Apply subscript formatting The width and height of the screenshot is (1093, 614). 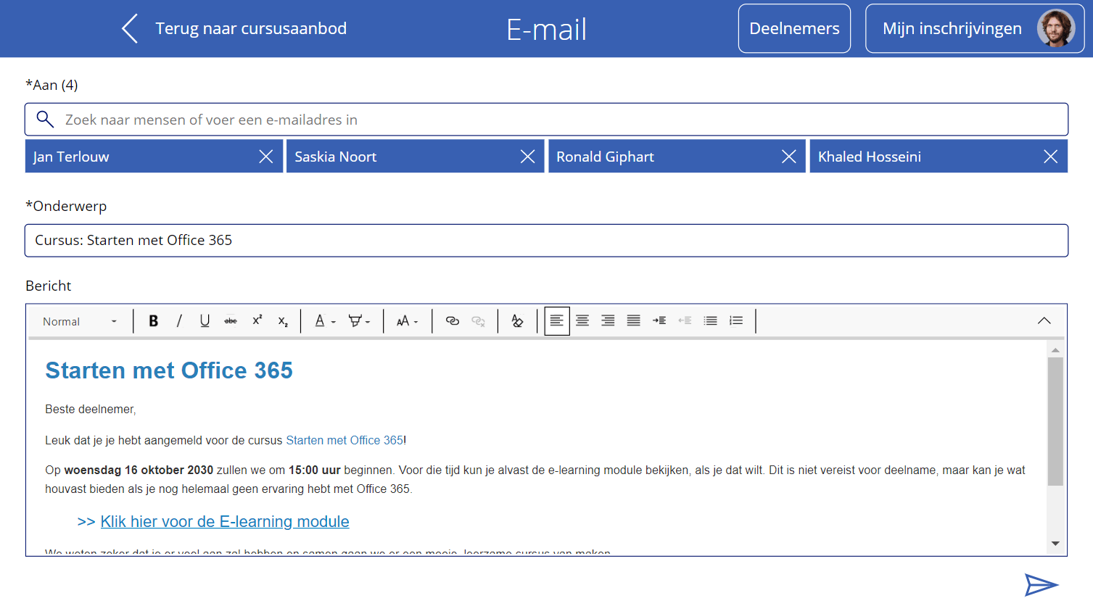coord(283,320)
